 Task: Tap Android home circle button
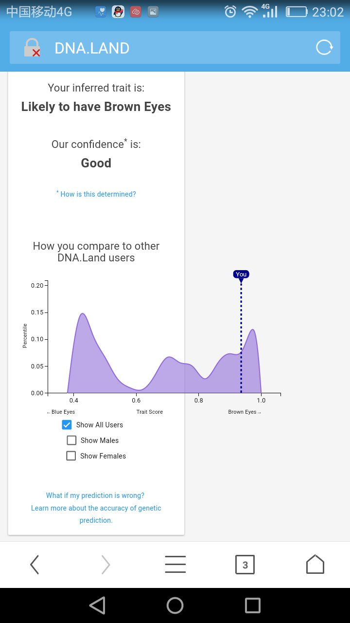(175, 605)
